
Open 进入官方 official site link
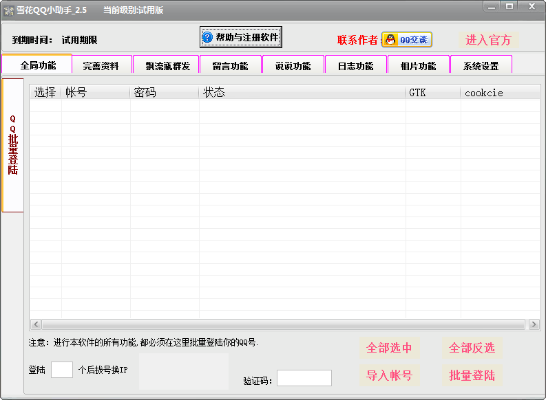tap(489, 40)
